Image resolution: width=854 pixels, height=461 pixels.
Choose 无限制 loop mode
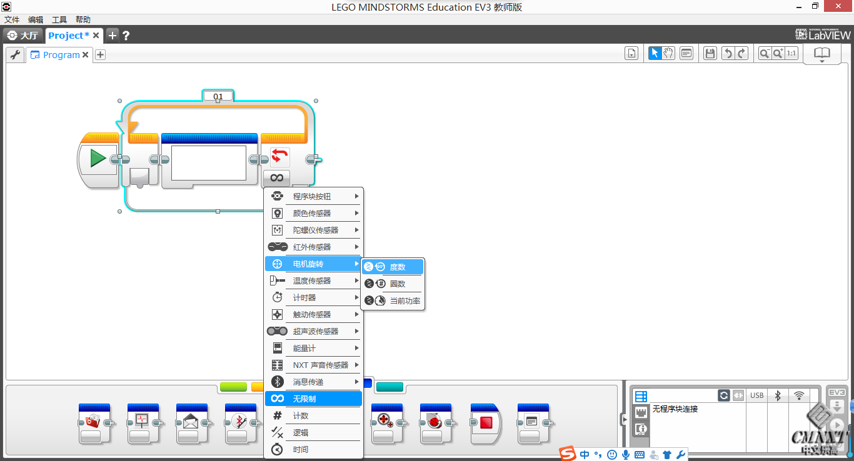tap(314, 399)
